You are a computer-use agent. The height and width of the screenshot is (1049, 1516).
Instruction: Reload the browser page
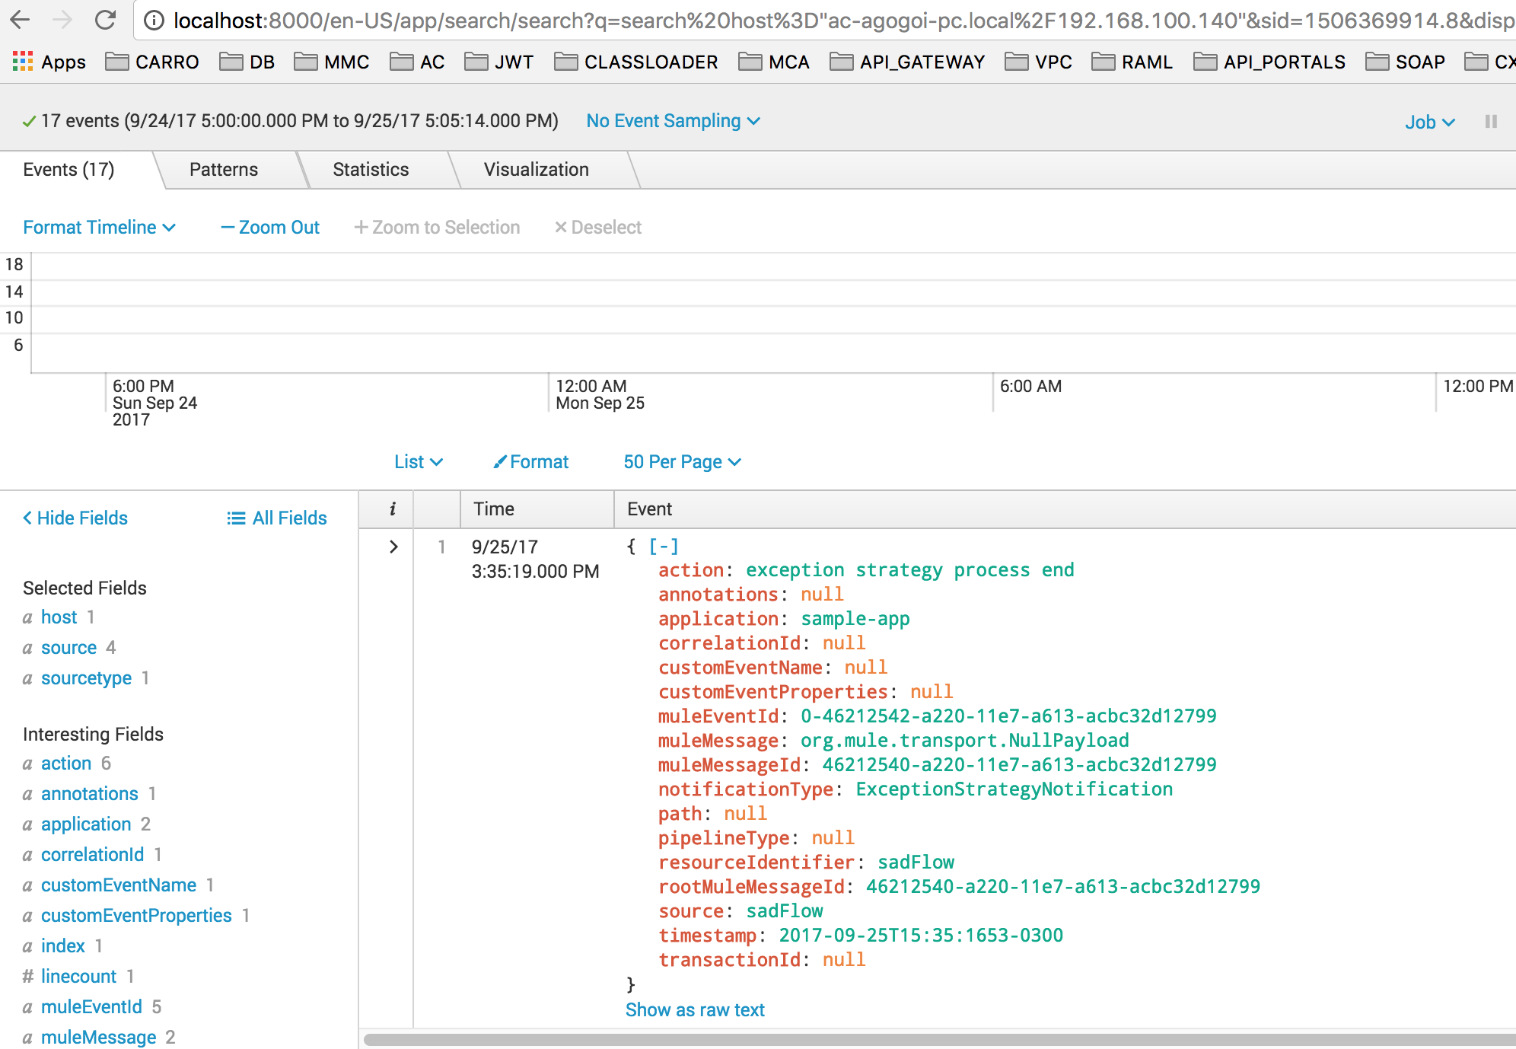pos(105,20)
